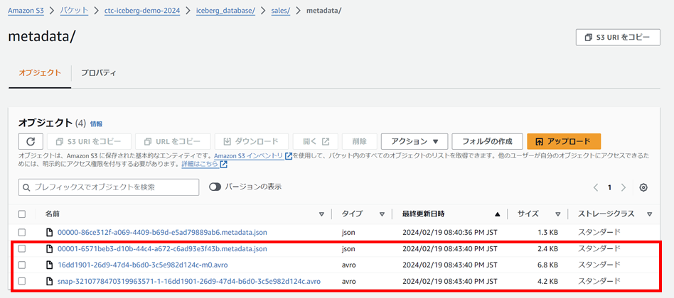Click the file icon of 16dd1901-...-m0.avro

tap(50, 265)
